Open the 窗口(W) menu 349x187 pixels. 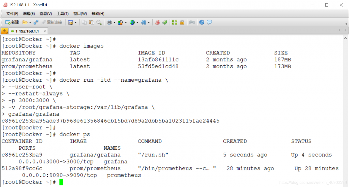pos(80,14)
